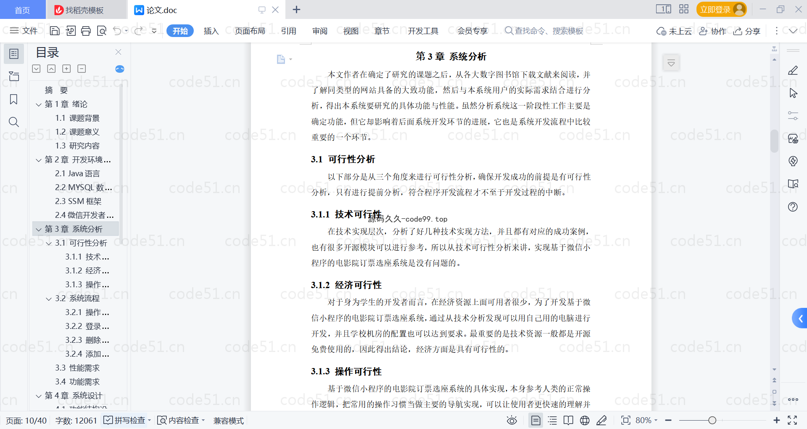This screenshot has width=807, height=429.
Task: Click the fit page icon in status bar
Action: coord(625,420)
